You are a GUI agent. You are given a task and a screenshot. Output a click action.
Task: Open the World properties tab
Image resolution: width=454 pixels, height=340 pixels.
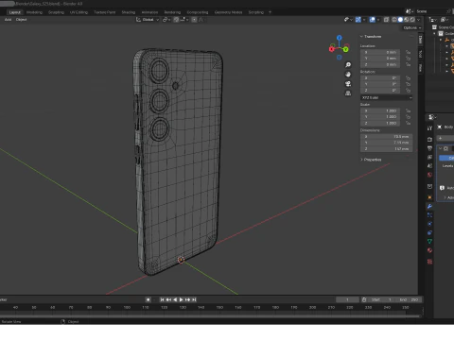429,175
